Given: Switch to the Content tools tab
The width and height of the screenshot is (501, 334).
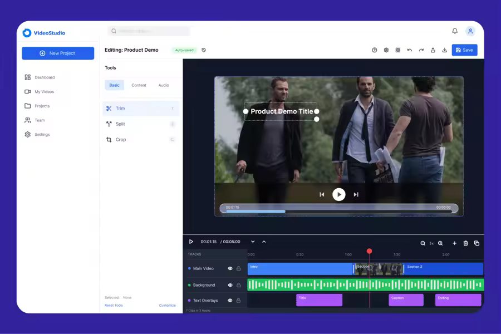Looking at the screenshot, I should click(139, 85).
